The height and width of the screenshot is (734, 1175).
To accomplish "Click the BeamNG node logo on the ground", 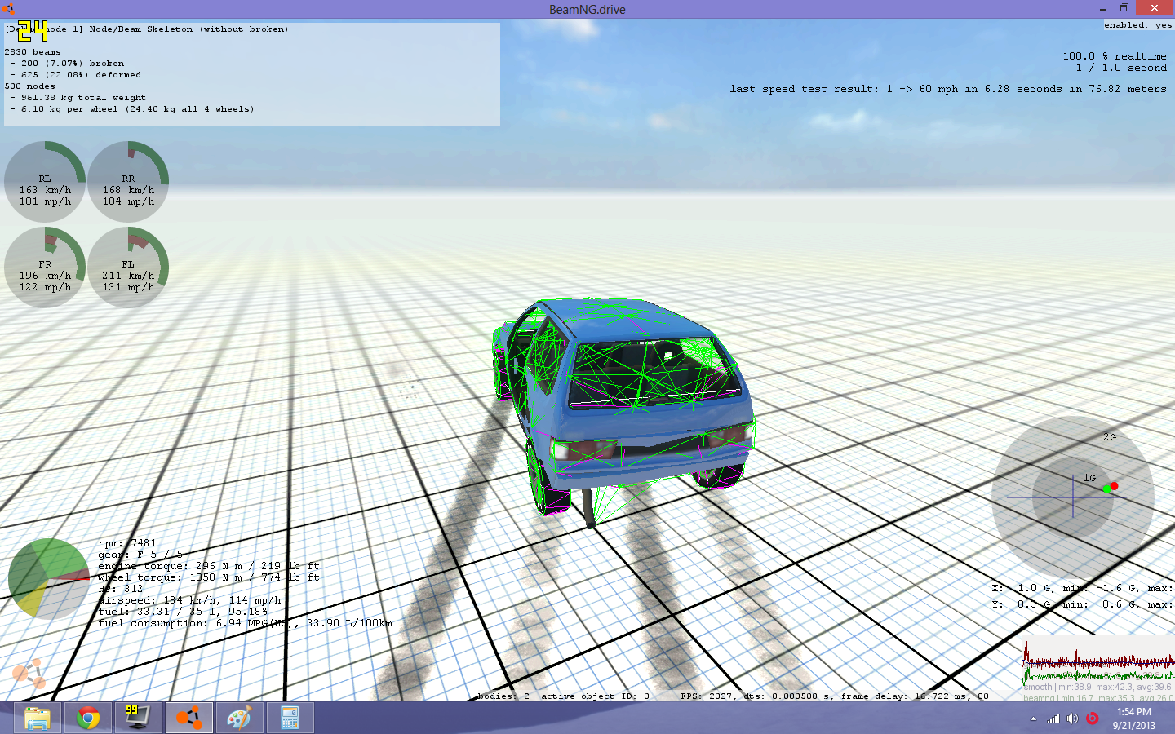I will click(x=29, y=674).
